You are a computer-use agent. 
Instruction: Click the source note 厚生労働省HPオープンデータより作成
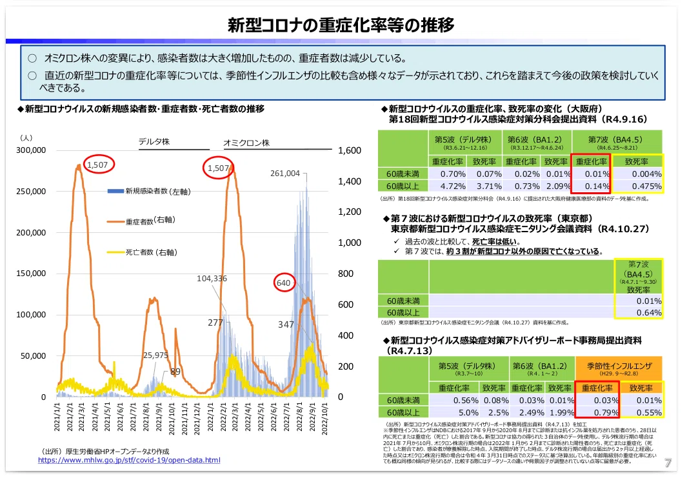pyautogui.click(x=106, y=452)
